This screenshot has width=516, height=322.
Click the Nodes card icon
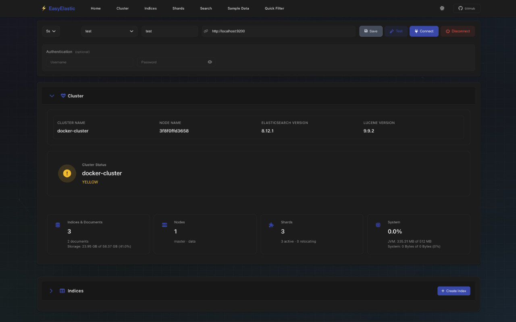[164, 225]
